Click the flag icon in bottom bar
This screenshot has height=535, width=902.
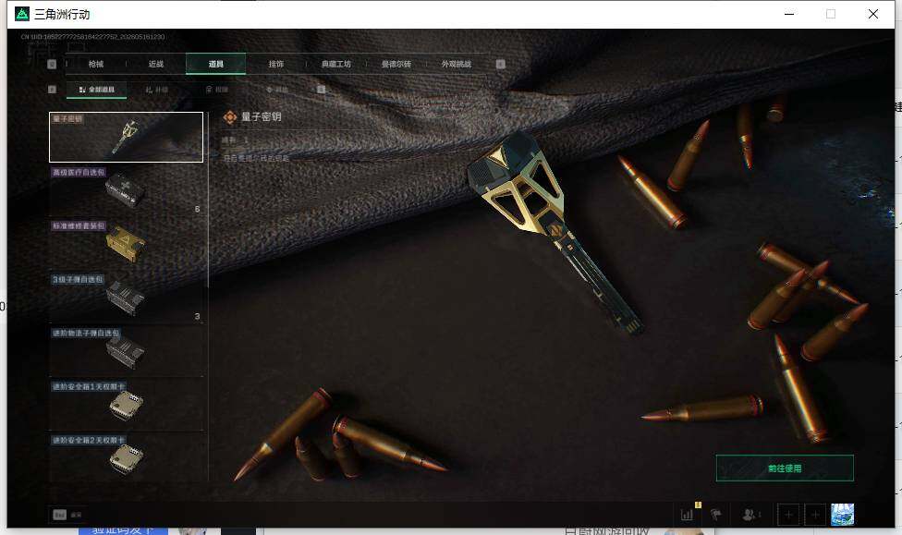(715, 515)
